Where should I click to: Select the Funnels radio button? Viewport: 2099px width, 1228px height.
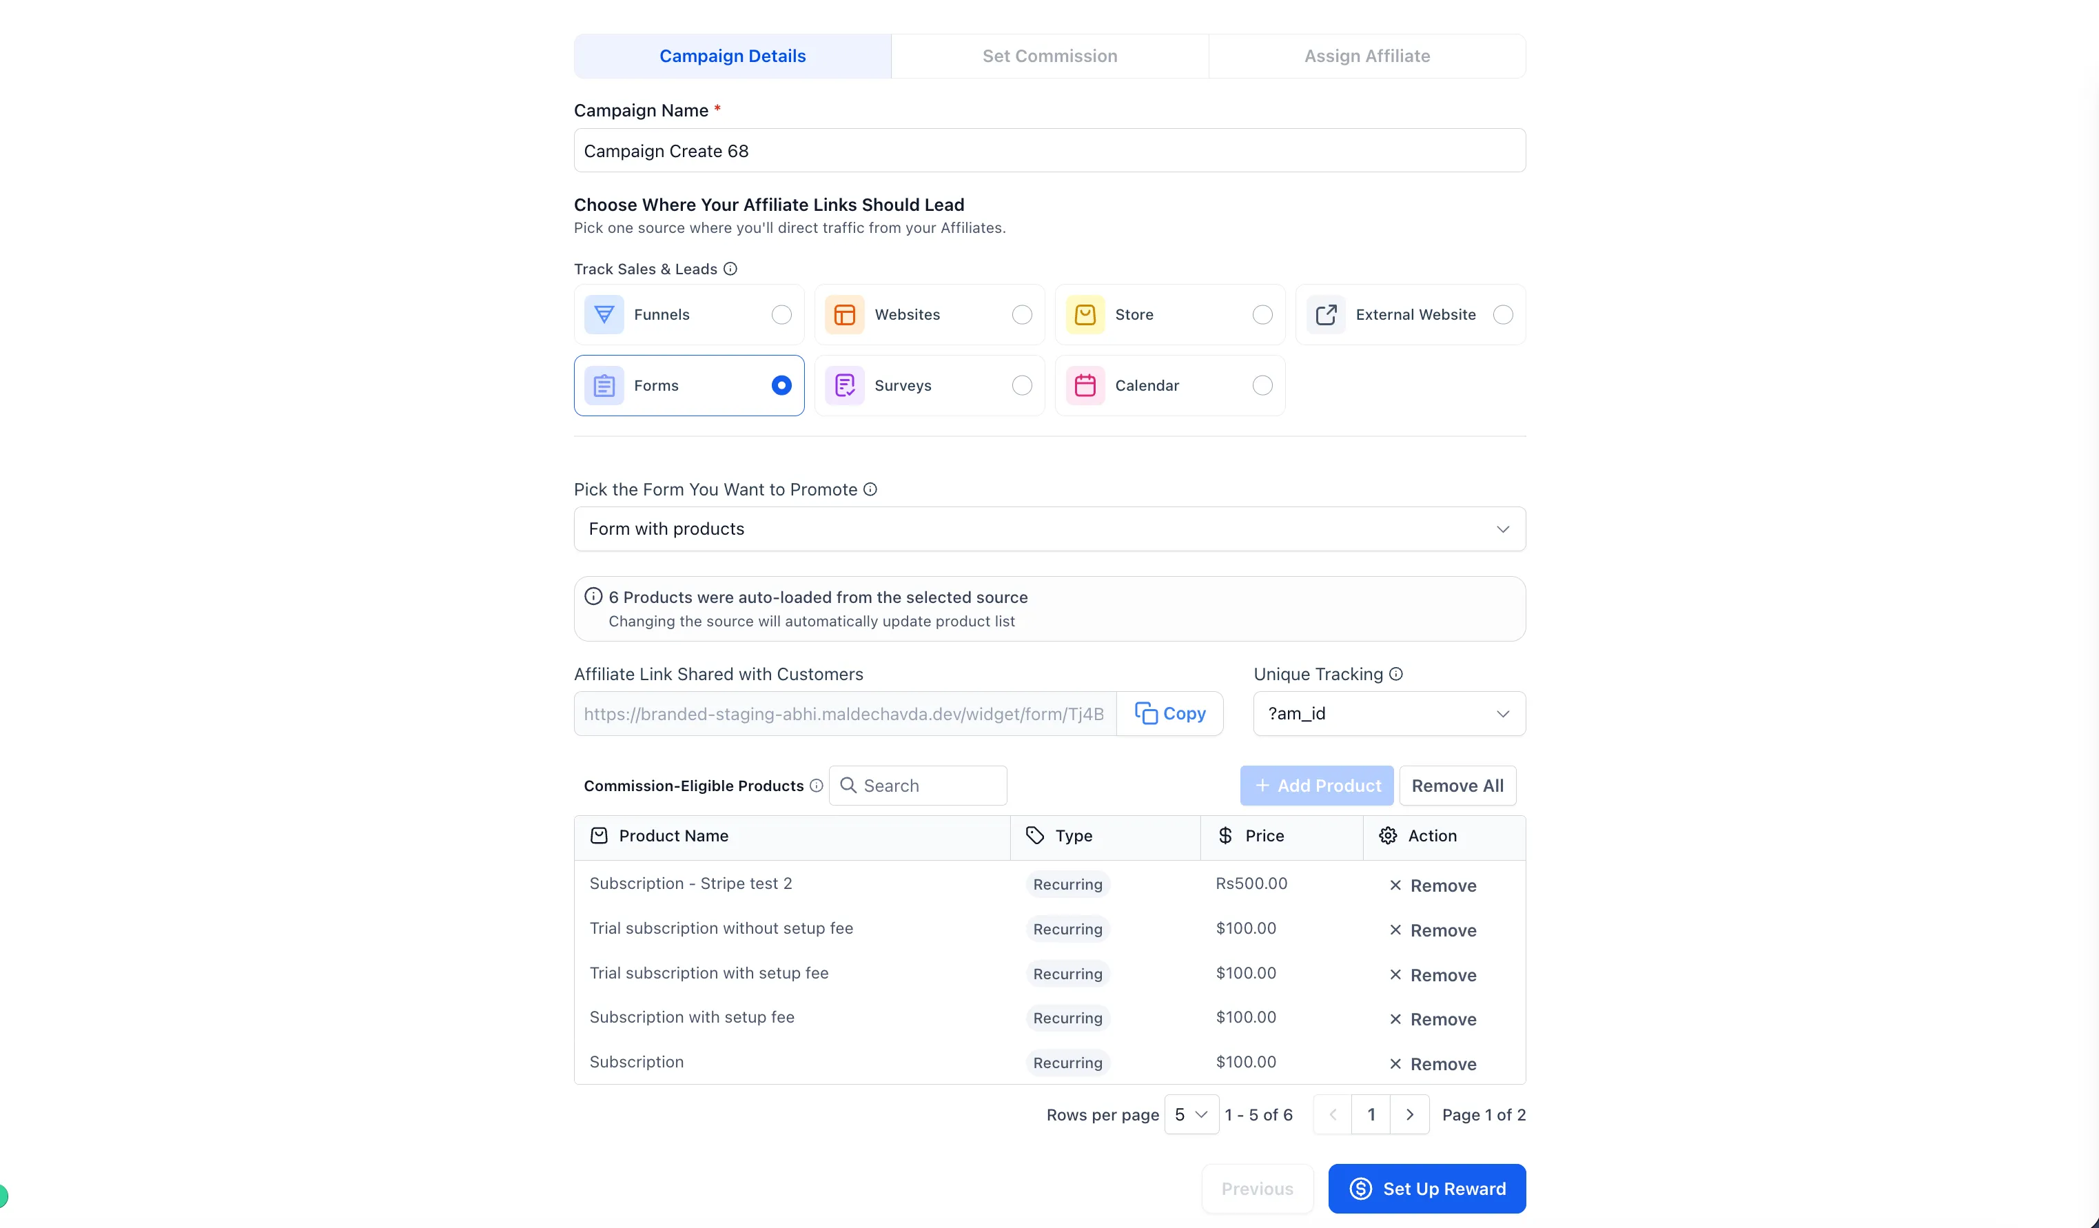(781, 314)
